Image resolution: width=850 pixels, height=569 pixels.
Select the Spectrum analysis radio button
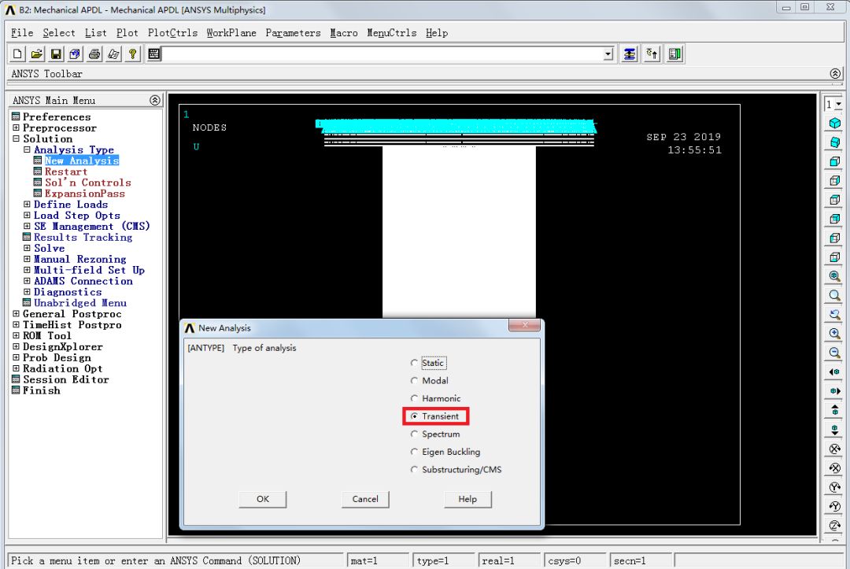[x=415, y=434]
